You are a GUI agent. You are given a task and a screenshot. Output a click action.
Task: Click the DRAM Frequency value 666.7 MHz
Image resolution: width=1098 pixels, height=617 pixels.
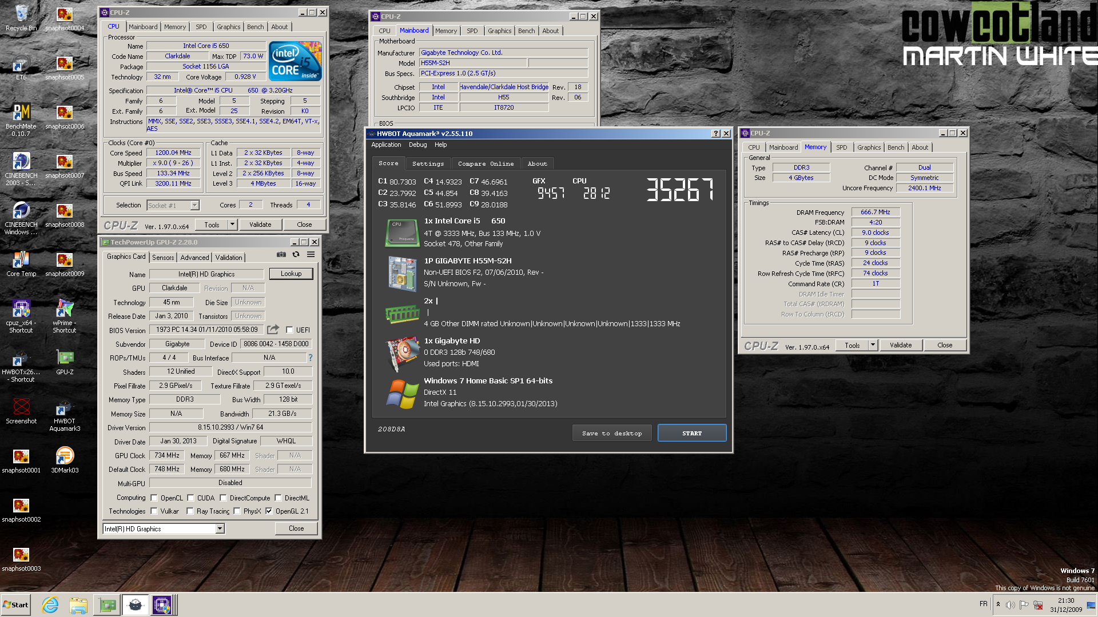coord(876,212)
